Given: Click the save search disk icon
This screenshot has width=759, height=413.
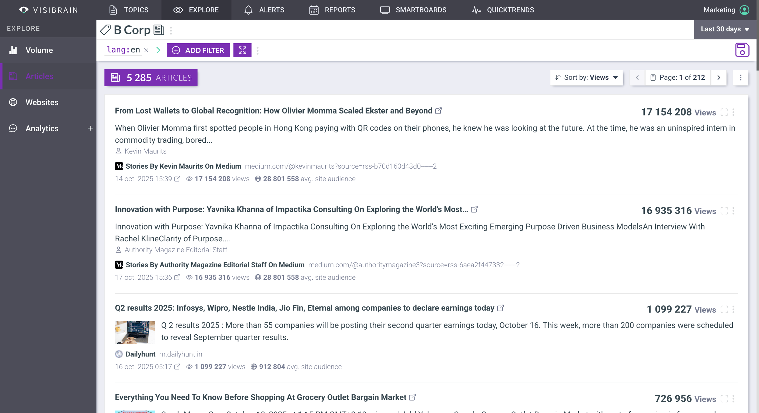Looking at the screenshot, I should pos(742,50).
